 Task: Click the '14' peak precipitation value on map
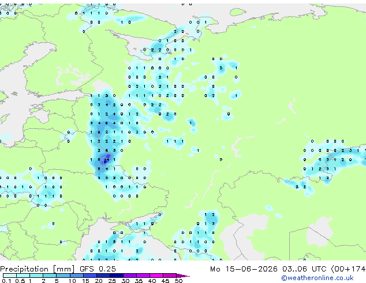(x=107, y=160)
